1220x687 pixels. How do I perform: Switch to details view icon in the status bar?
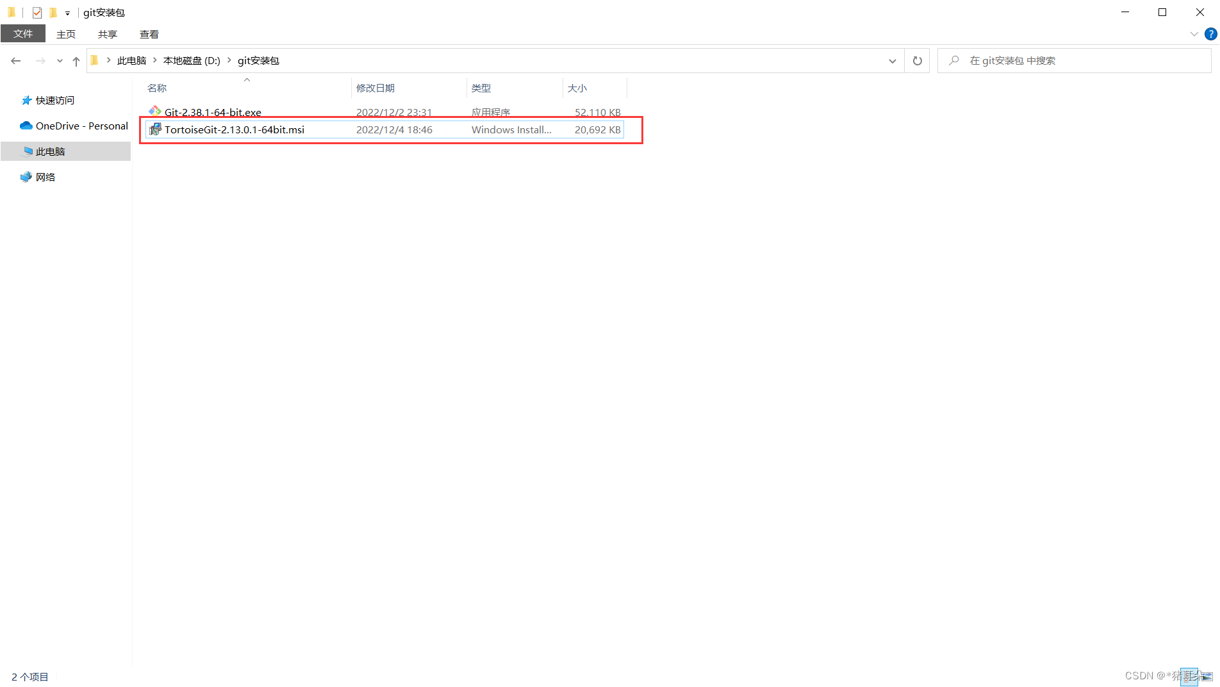coord(1189,677)
